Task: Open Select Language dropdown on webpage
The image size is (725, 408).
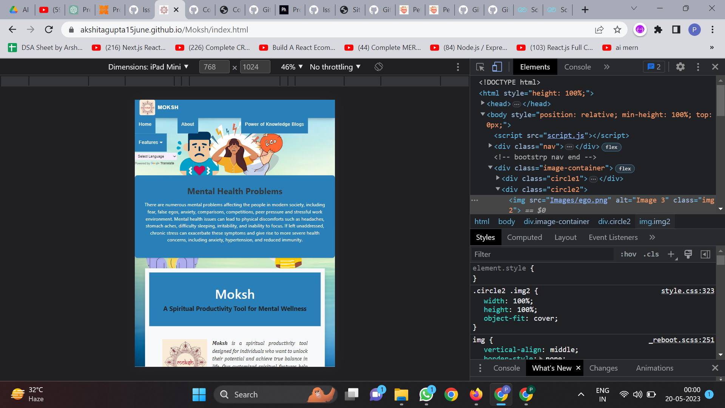Action: click(156, 156)
